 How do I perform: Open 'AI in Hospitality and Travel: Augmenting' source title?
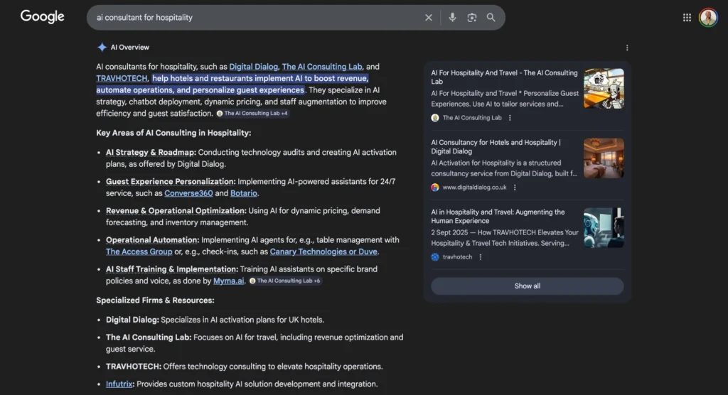tap(498, 216)
